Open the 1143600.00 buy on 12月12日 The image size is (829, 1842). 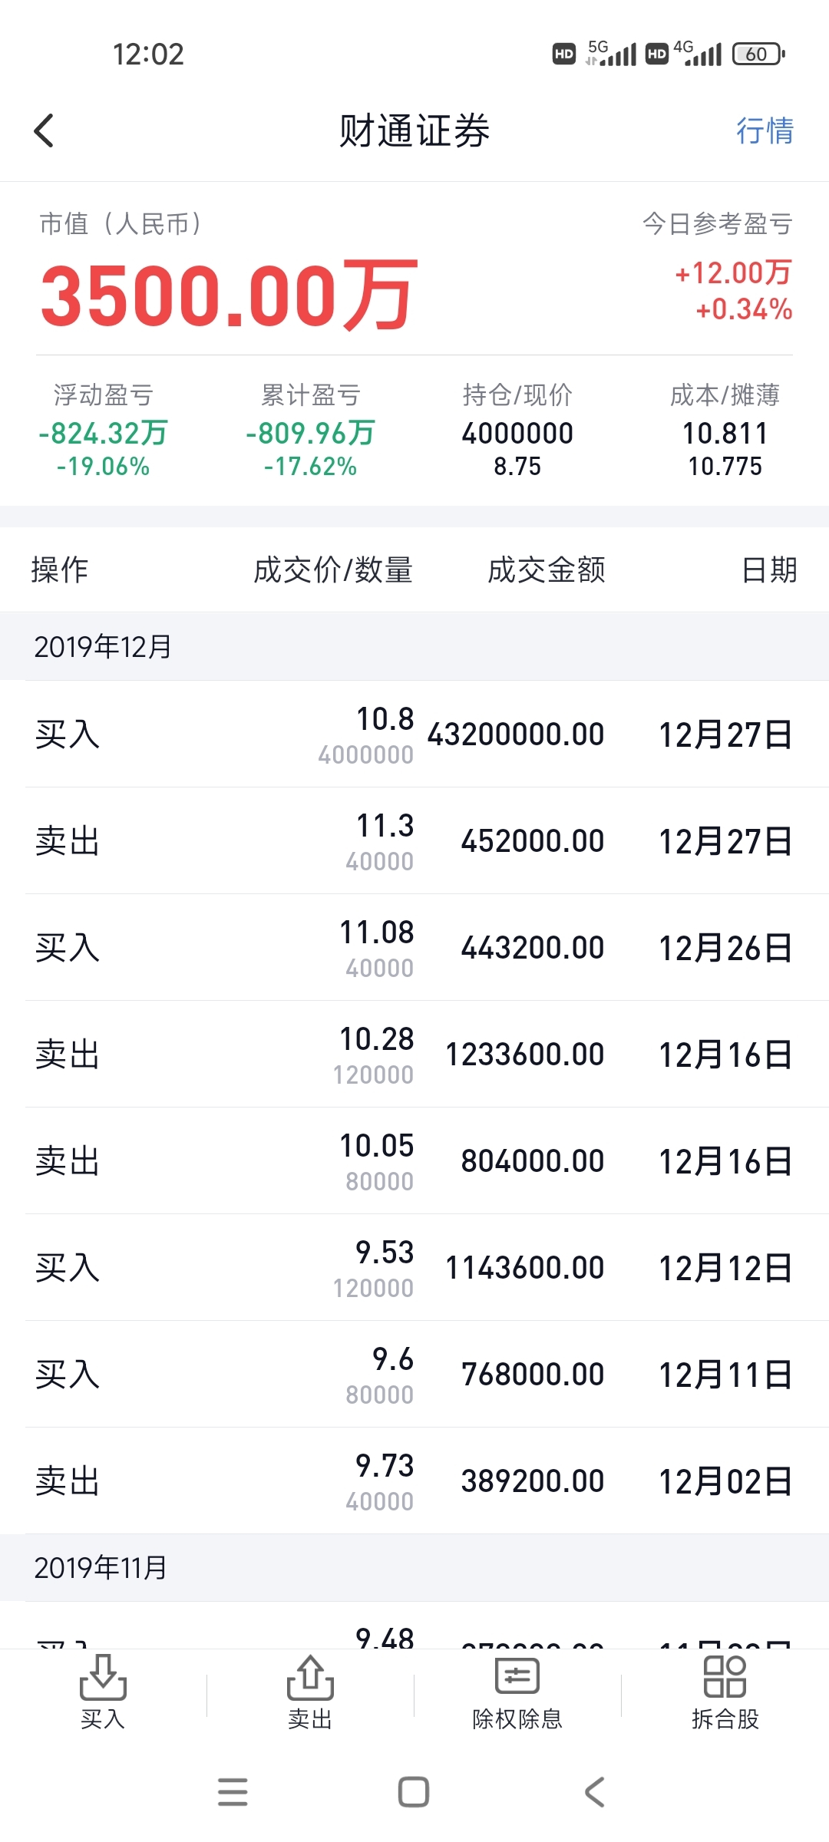coord(414,1267)
